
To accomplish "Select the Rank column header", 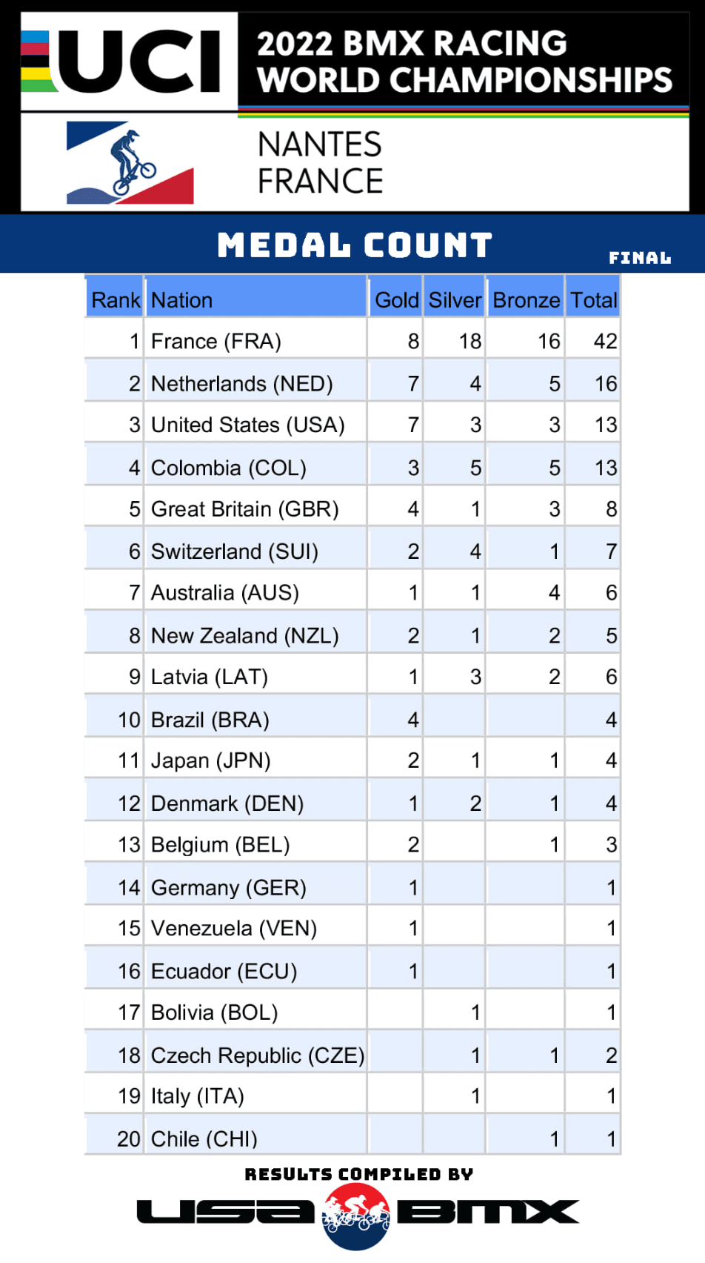I will click(x=115, y=300).
